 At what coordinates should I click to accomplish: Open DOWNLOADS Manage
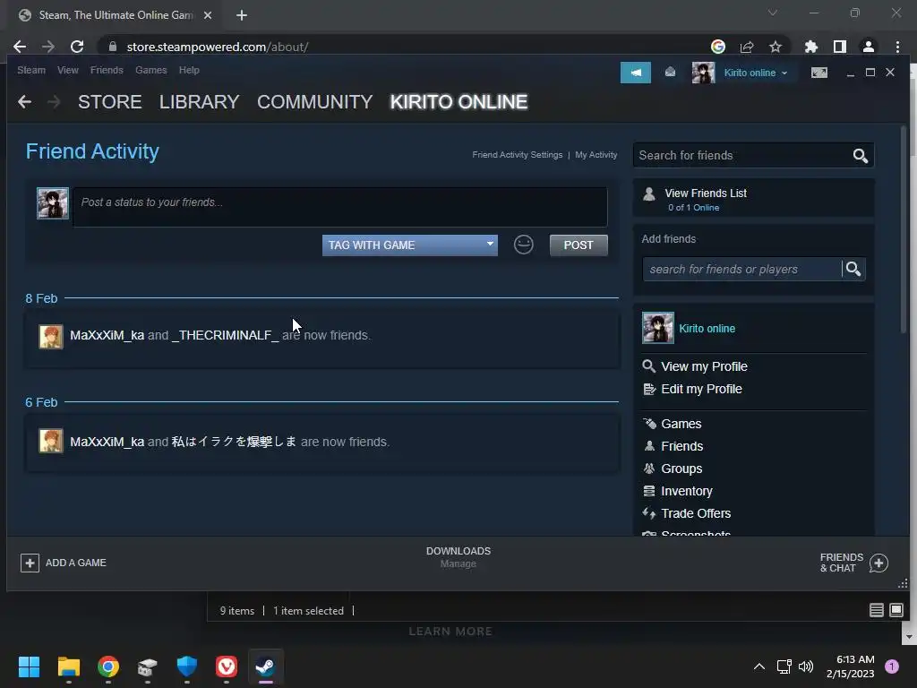[x=458, y=557]
